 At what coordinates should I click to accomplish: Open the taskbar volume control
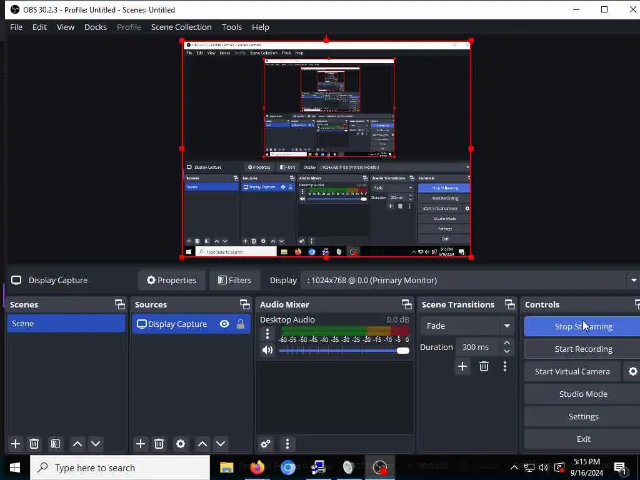pos(544,467)
